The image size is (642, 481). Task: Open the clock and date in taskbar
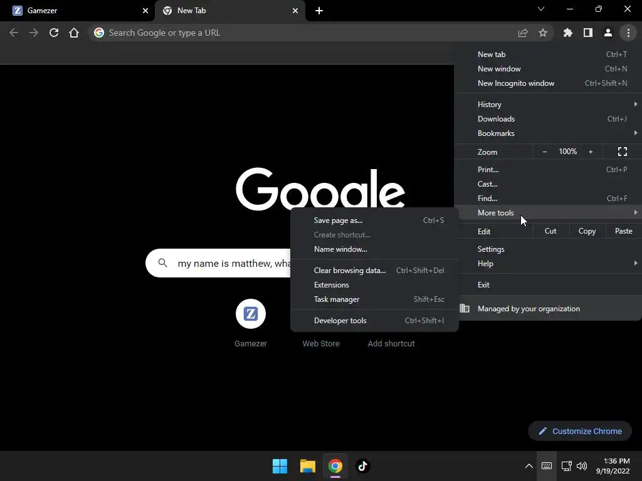point(613,466)
